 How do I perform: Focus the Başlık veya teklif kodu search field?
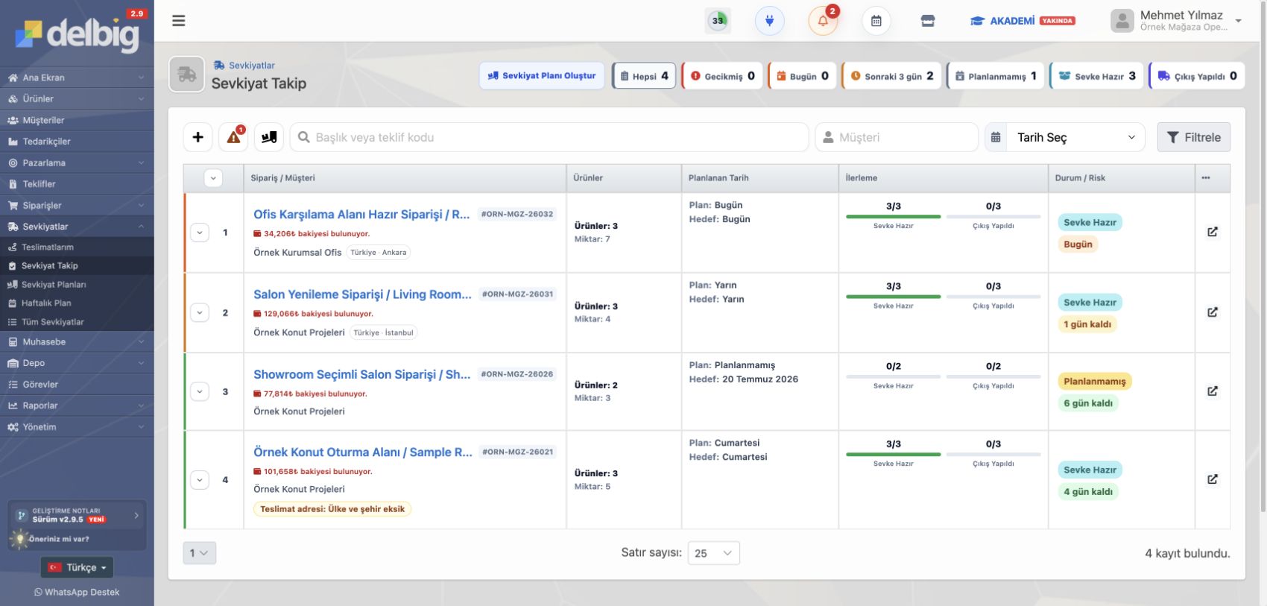[x=549, y=137]
